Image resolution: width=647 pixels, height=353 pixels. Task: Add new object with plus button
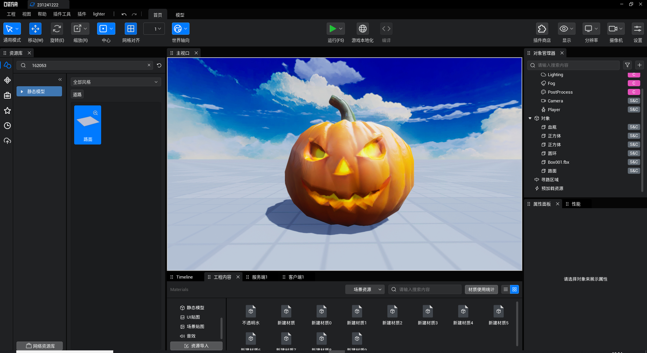[640, 65]
